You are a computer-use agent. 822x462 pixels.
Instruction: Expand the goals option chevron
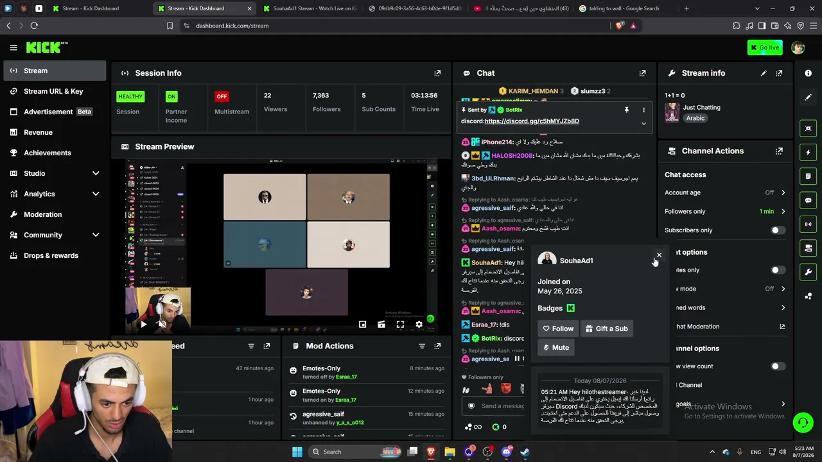(x=783, y=404)
